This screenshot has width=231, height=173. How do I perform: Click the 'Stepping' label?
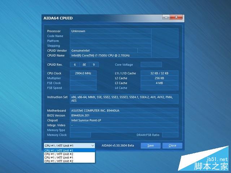click(x=53, y=46)
